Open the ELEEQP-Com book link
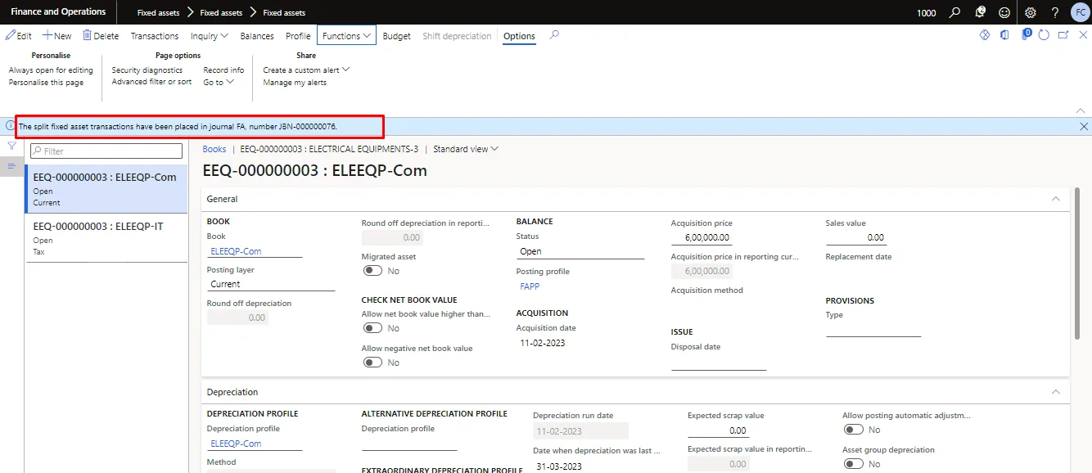Screen dimensions: 1092x473 click(x=236, y=251)
